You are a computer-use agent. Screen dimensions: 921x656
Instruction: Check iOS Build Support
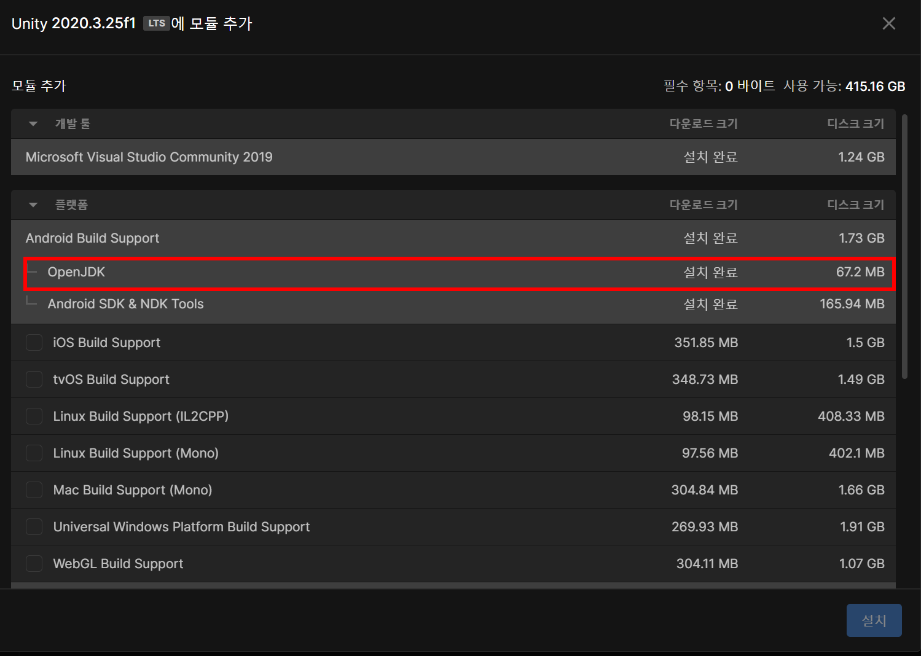point(34,342)
